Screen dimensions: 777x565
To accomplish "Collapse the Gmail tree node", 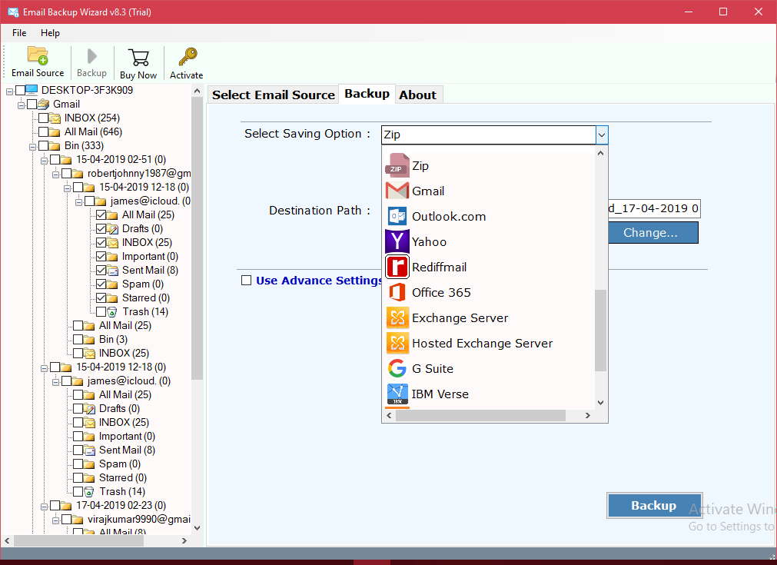I will point(21,105).
